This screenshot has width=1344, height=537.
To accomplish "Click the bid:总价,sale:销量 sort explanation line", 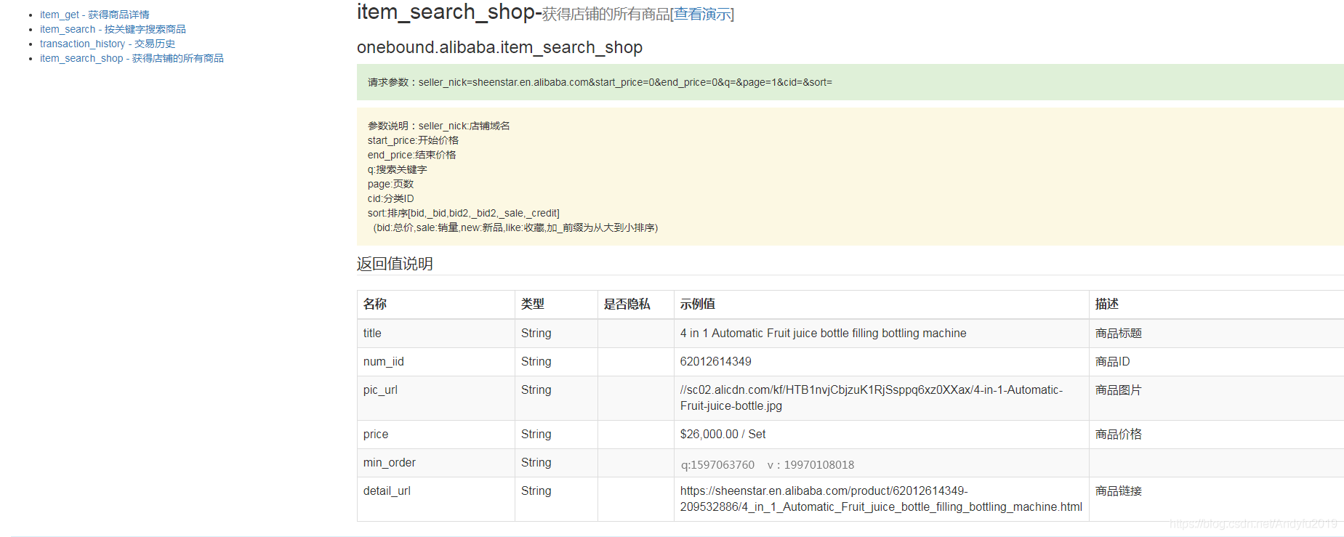I will (515, 227).
